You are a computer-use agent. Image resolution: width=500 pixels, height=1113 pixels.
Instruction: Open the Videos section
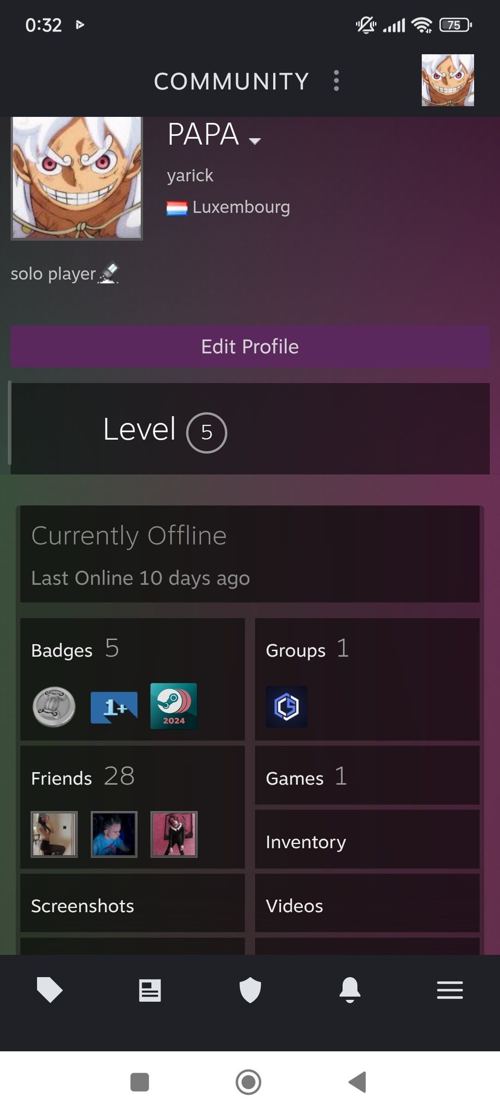[367, 905]
